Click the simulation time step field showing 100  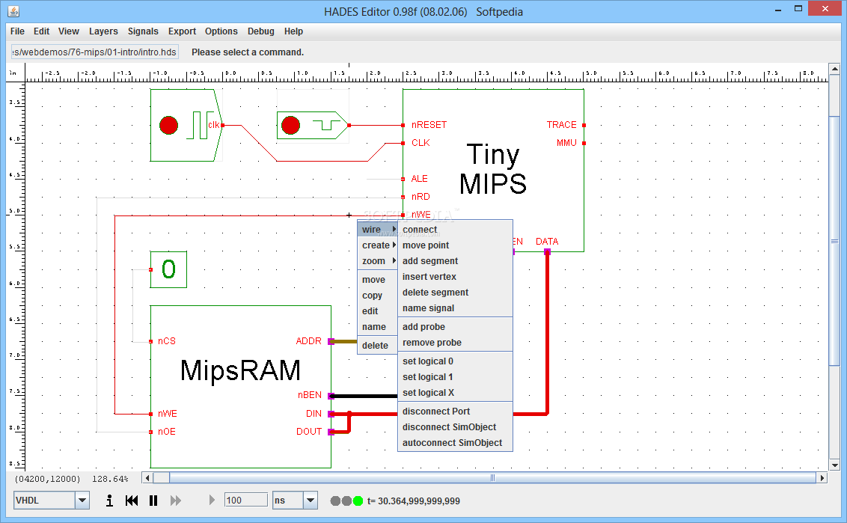coord(245,501)
